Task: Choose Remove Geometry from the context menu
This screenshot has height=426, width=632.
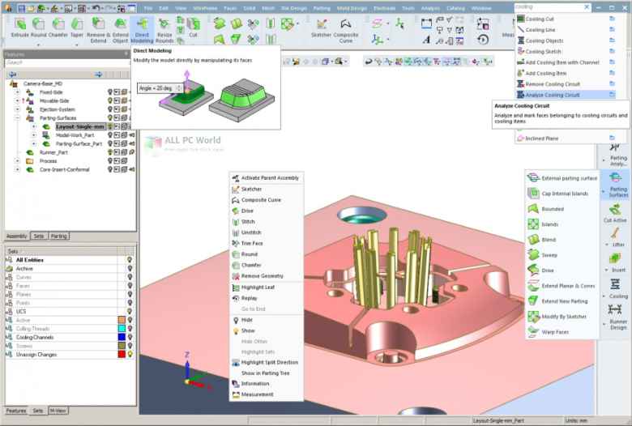Action: 262,275
